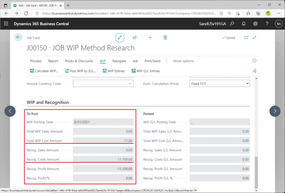This screenshot has width=285, height=193.
Task: Open the Prices & Discounts menu
Action: 79,61
